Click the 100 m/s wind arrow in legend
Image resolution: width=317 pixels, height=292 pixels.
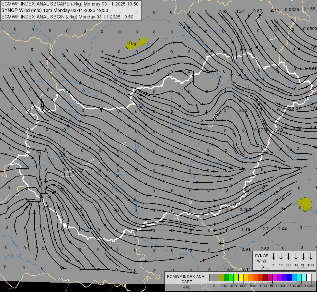pyautogui.click(x=311, y=257)
